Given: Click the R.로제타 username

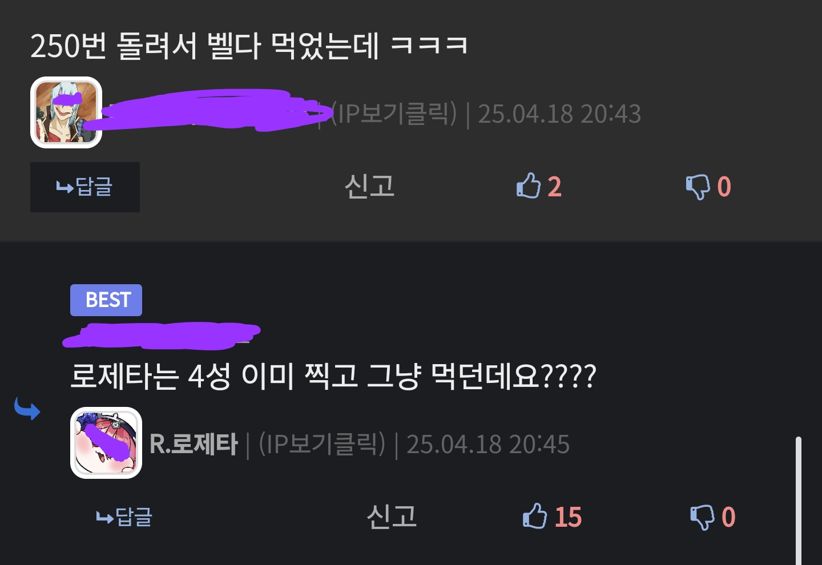Looking at the screenshot, I should (193, 444).
